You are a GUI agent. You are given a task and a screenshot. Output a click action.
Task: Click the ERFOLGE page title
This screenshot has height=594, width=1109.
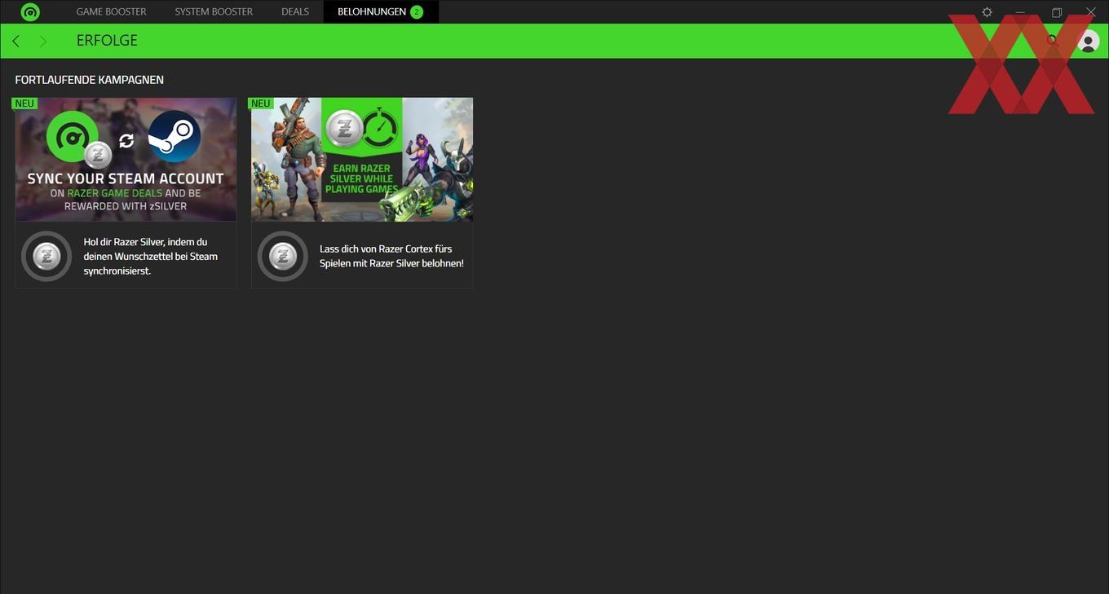[107, 41]
